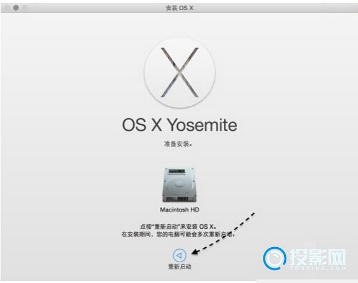
Task: Click the TOUYING.COM watermark caption
Action: tap(318, 268)
